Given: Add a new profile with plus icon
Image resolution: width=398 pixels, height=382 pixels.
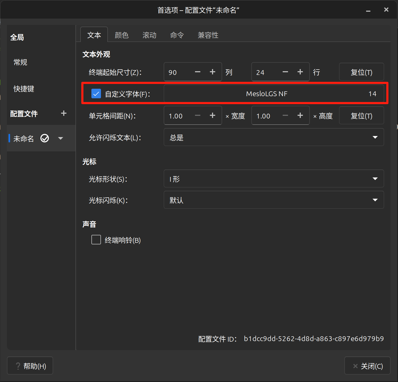Looking at the screenshot, I should pos(63,113).
